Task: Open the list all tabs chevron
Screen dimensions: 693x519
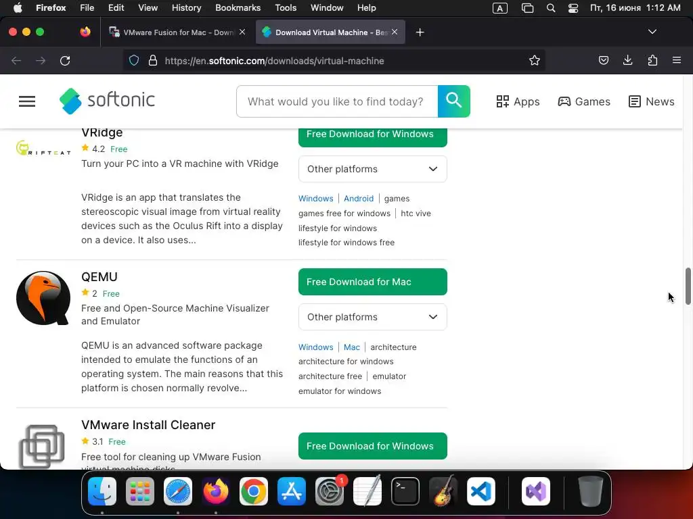Action: [652, 32]
